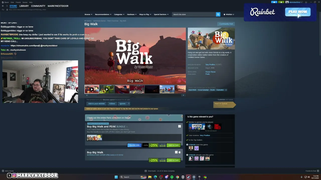Reload the store page with refresh icon

[3, 9]
